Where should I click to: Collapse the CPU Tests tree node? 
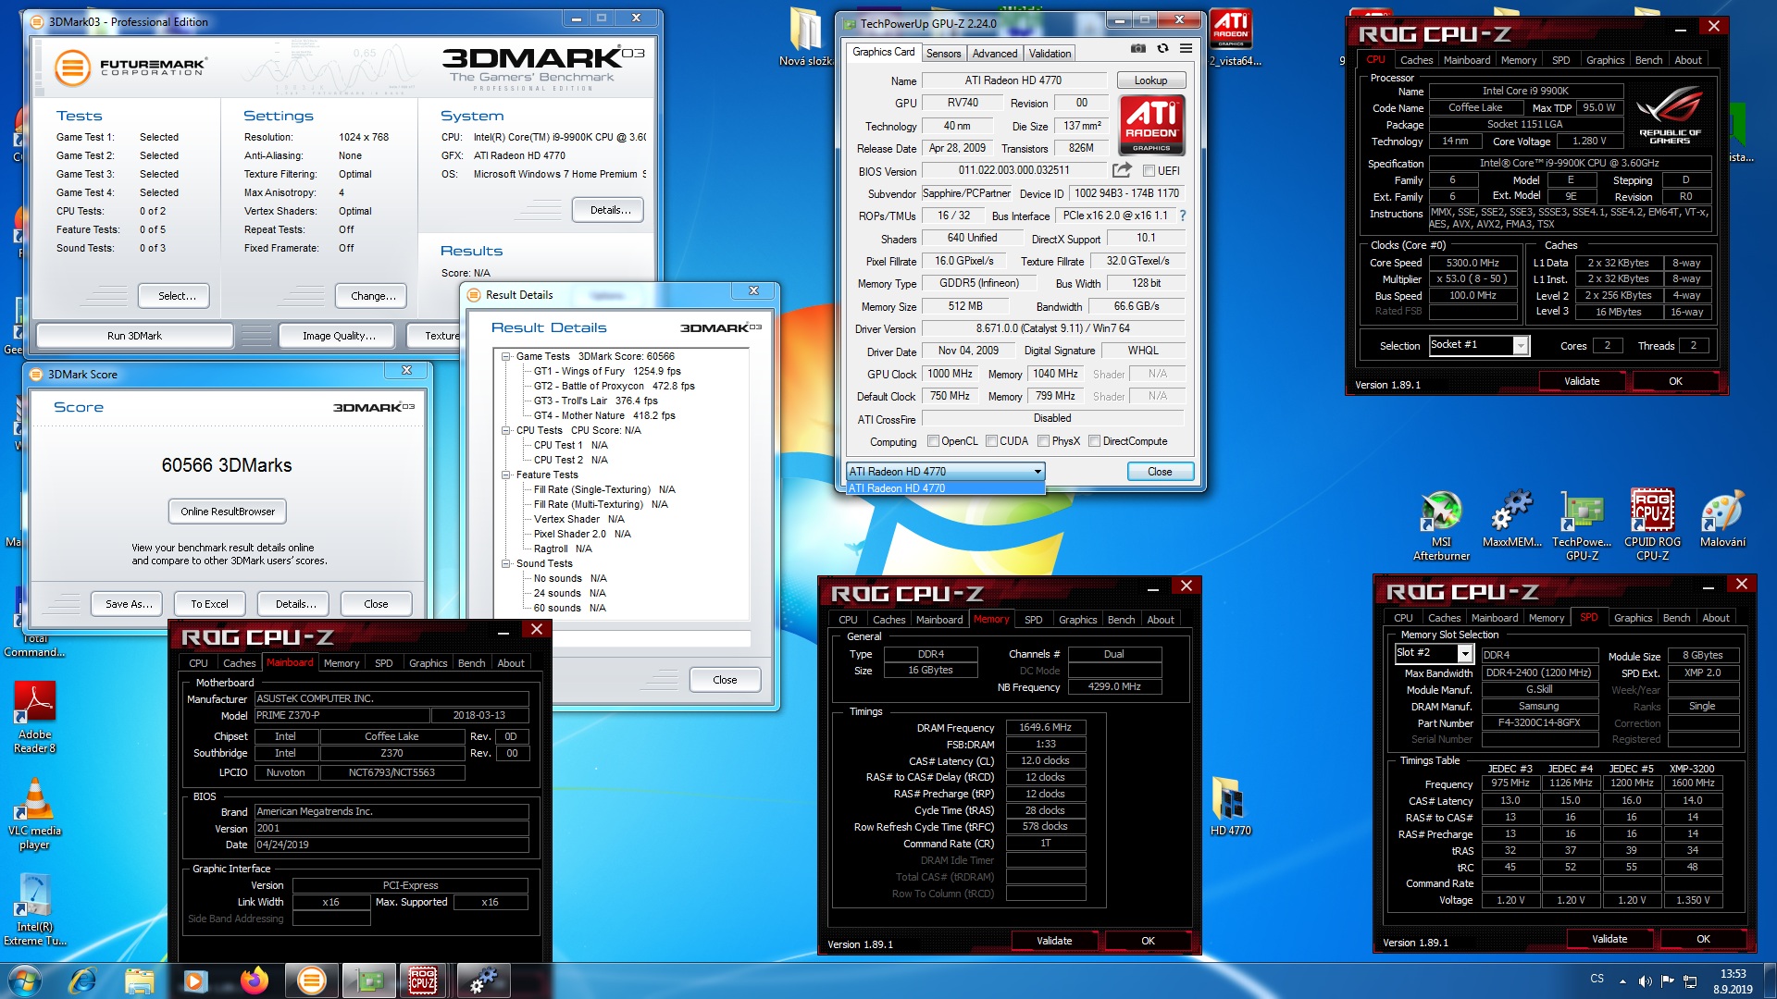pos(506,430)
